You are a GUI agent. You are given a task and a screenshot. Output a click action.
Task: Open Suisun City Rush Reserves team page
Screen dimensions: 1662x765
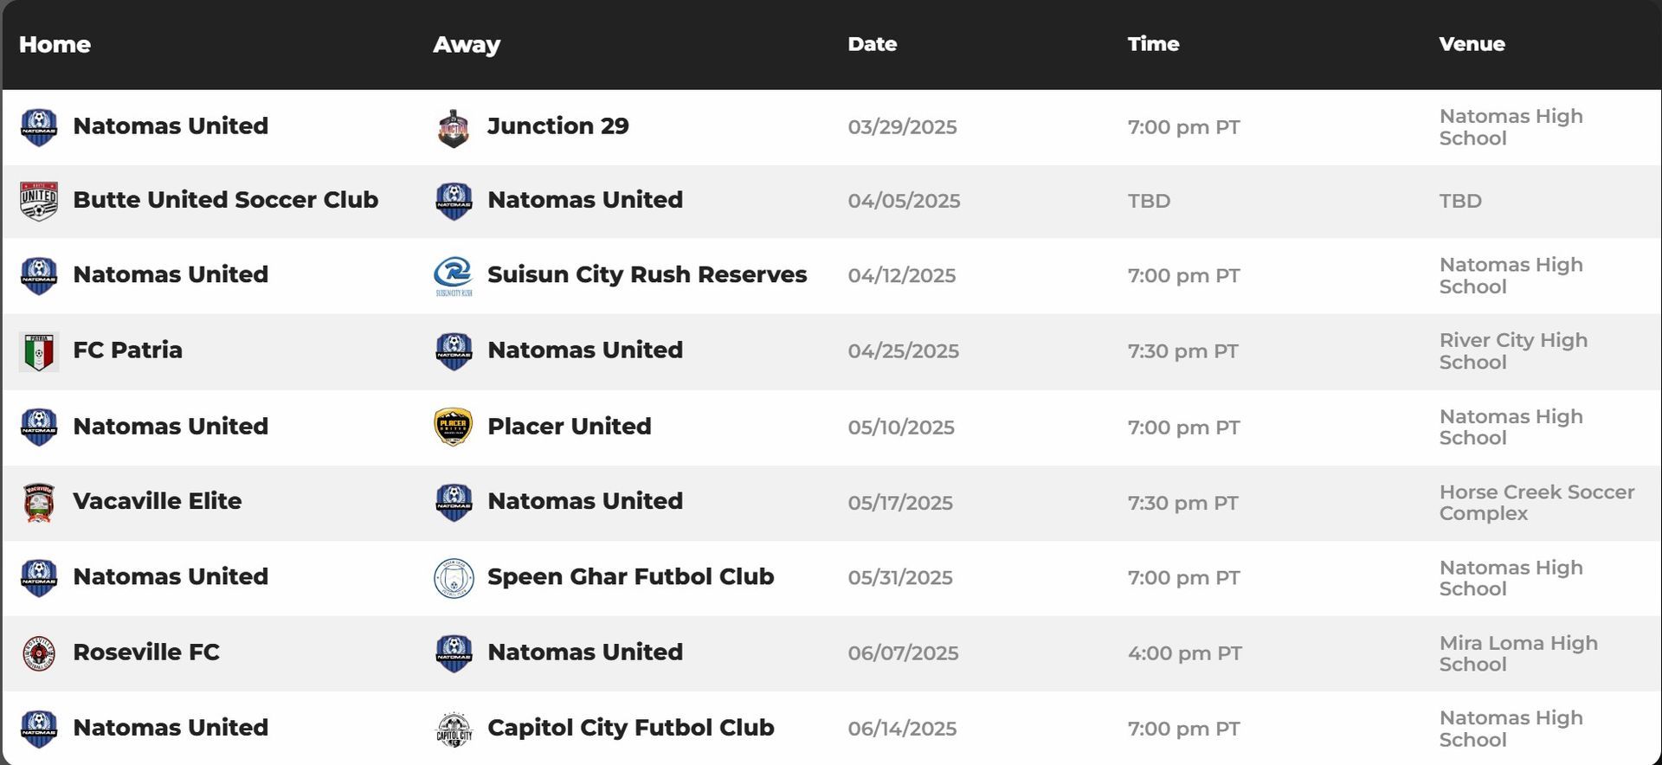click(x=647, y=274)
